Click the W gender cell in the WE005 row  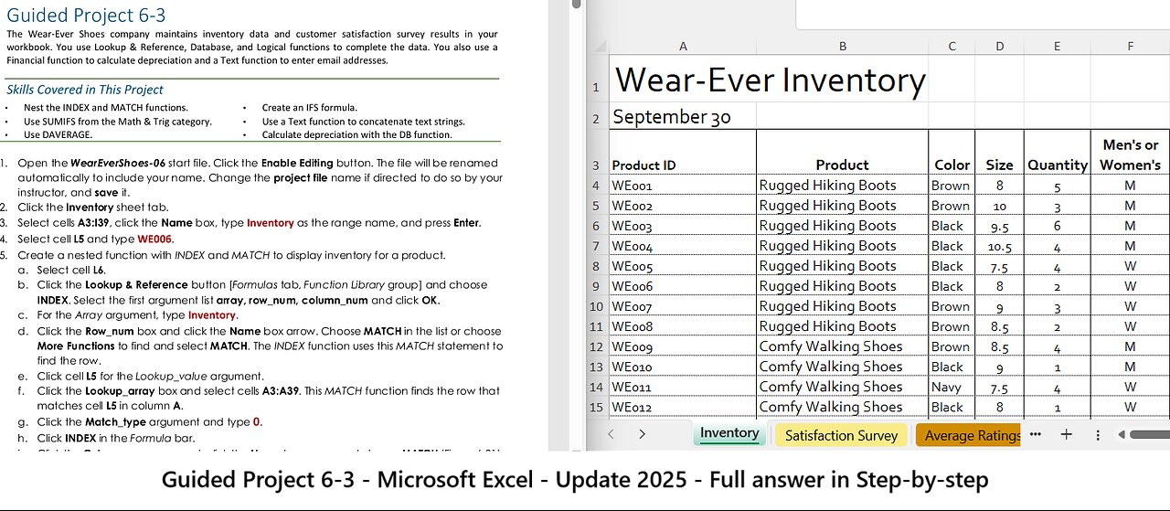coord(1130,266)
